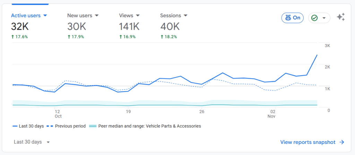Viewport: 355px width, 155px height.
Task: Expand the Active users metric dropdown arrow
Action: 45,16
